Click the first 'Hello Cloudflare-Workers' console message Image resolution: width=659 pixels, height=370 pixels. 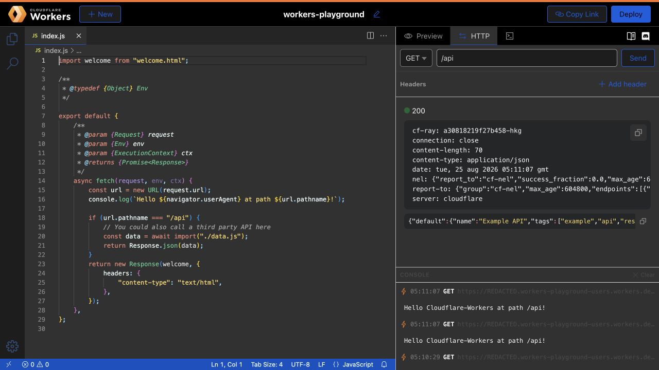point(474,308)
